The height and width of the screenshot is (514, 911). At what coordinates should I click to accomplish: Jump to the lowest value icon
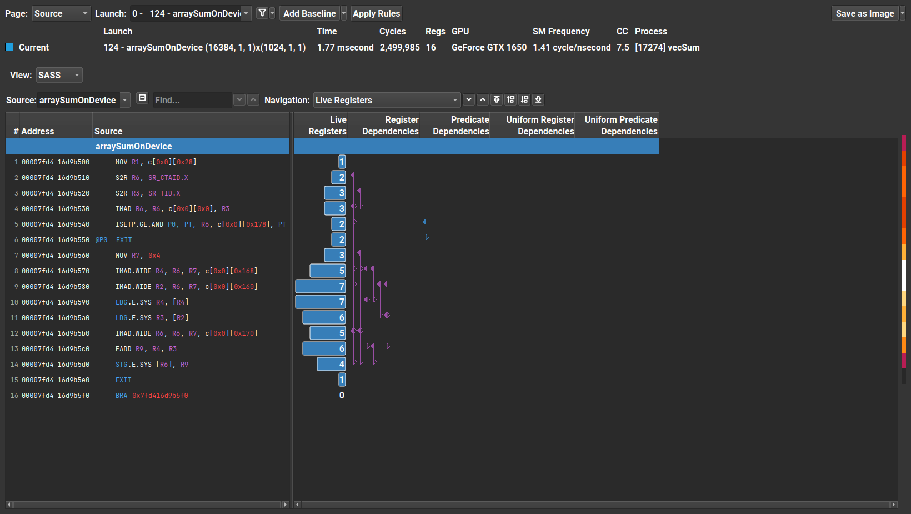coord(538,99)
